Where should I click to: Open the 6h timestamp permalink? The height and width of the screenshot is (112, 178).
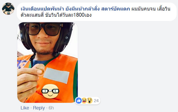[51, 108]
